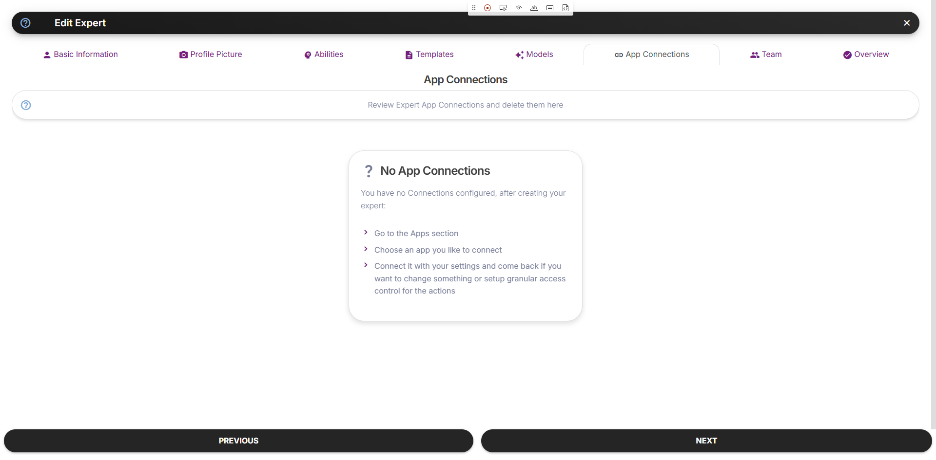Select the text assertion "ab" tool
Viewport: 936px width, 460px height.
pyautogui.click(x=534, y=8)
